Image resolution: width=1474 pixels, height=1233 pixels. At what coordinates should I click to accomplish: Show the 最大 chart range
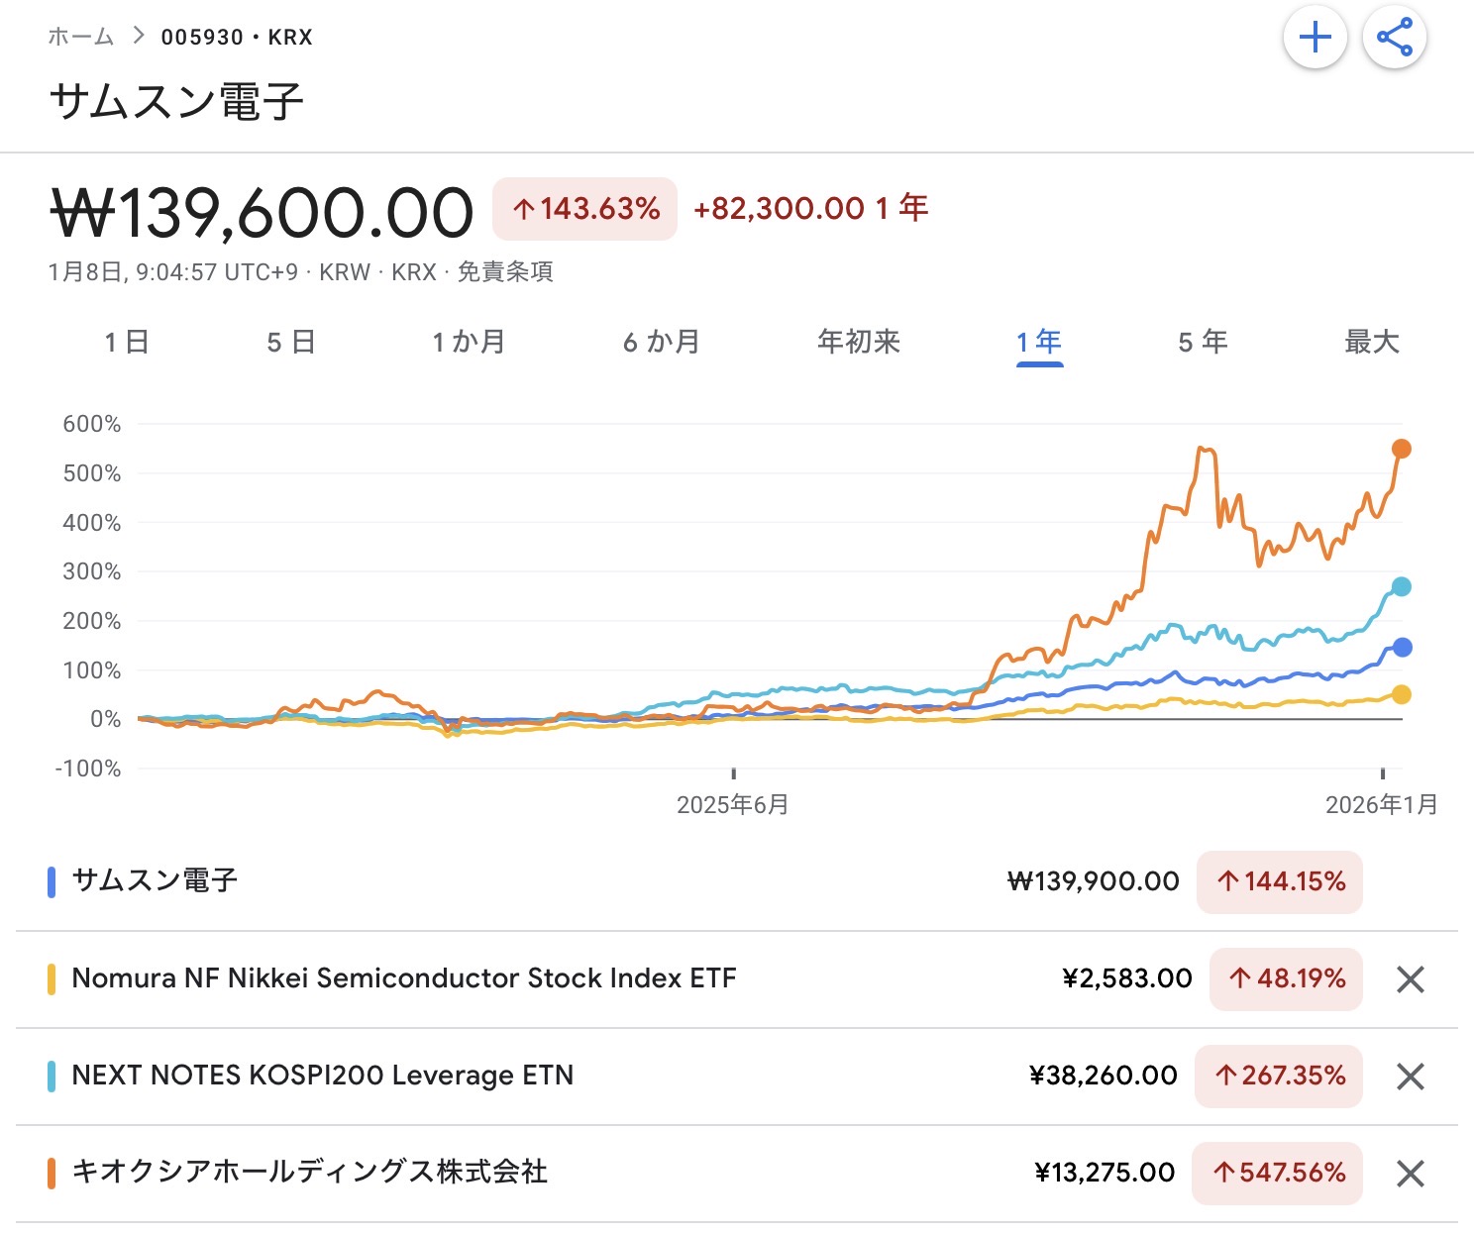pyautogui.click(x=1372, y=343)
